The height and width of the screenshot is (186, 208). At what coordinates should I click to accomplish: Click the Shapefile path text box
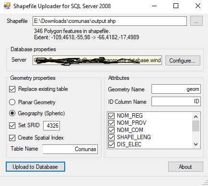point(110,21)
